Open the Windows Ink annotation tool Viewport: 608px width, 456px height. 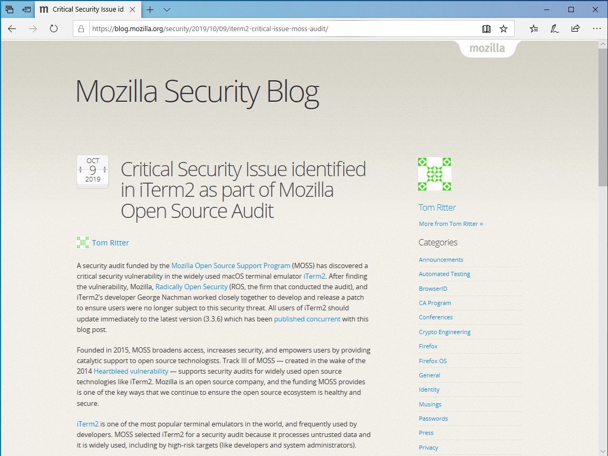(554, 28)
